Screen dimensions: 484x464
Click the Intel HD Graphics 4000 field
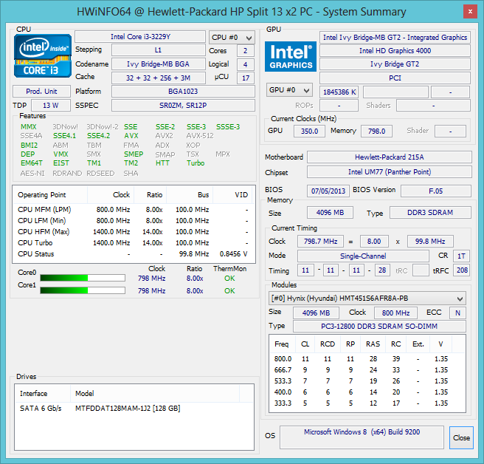pyautogui.click(x=395, y=51)
